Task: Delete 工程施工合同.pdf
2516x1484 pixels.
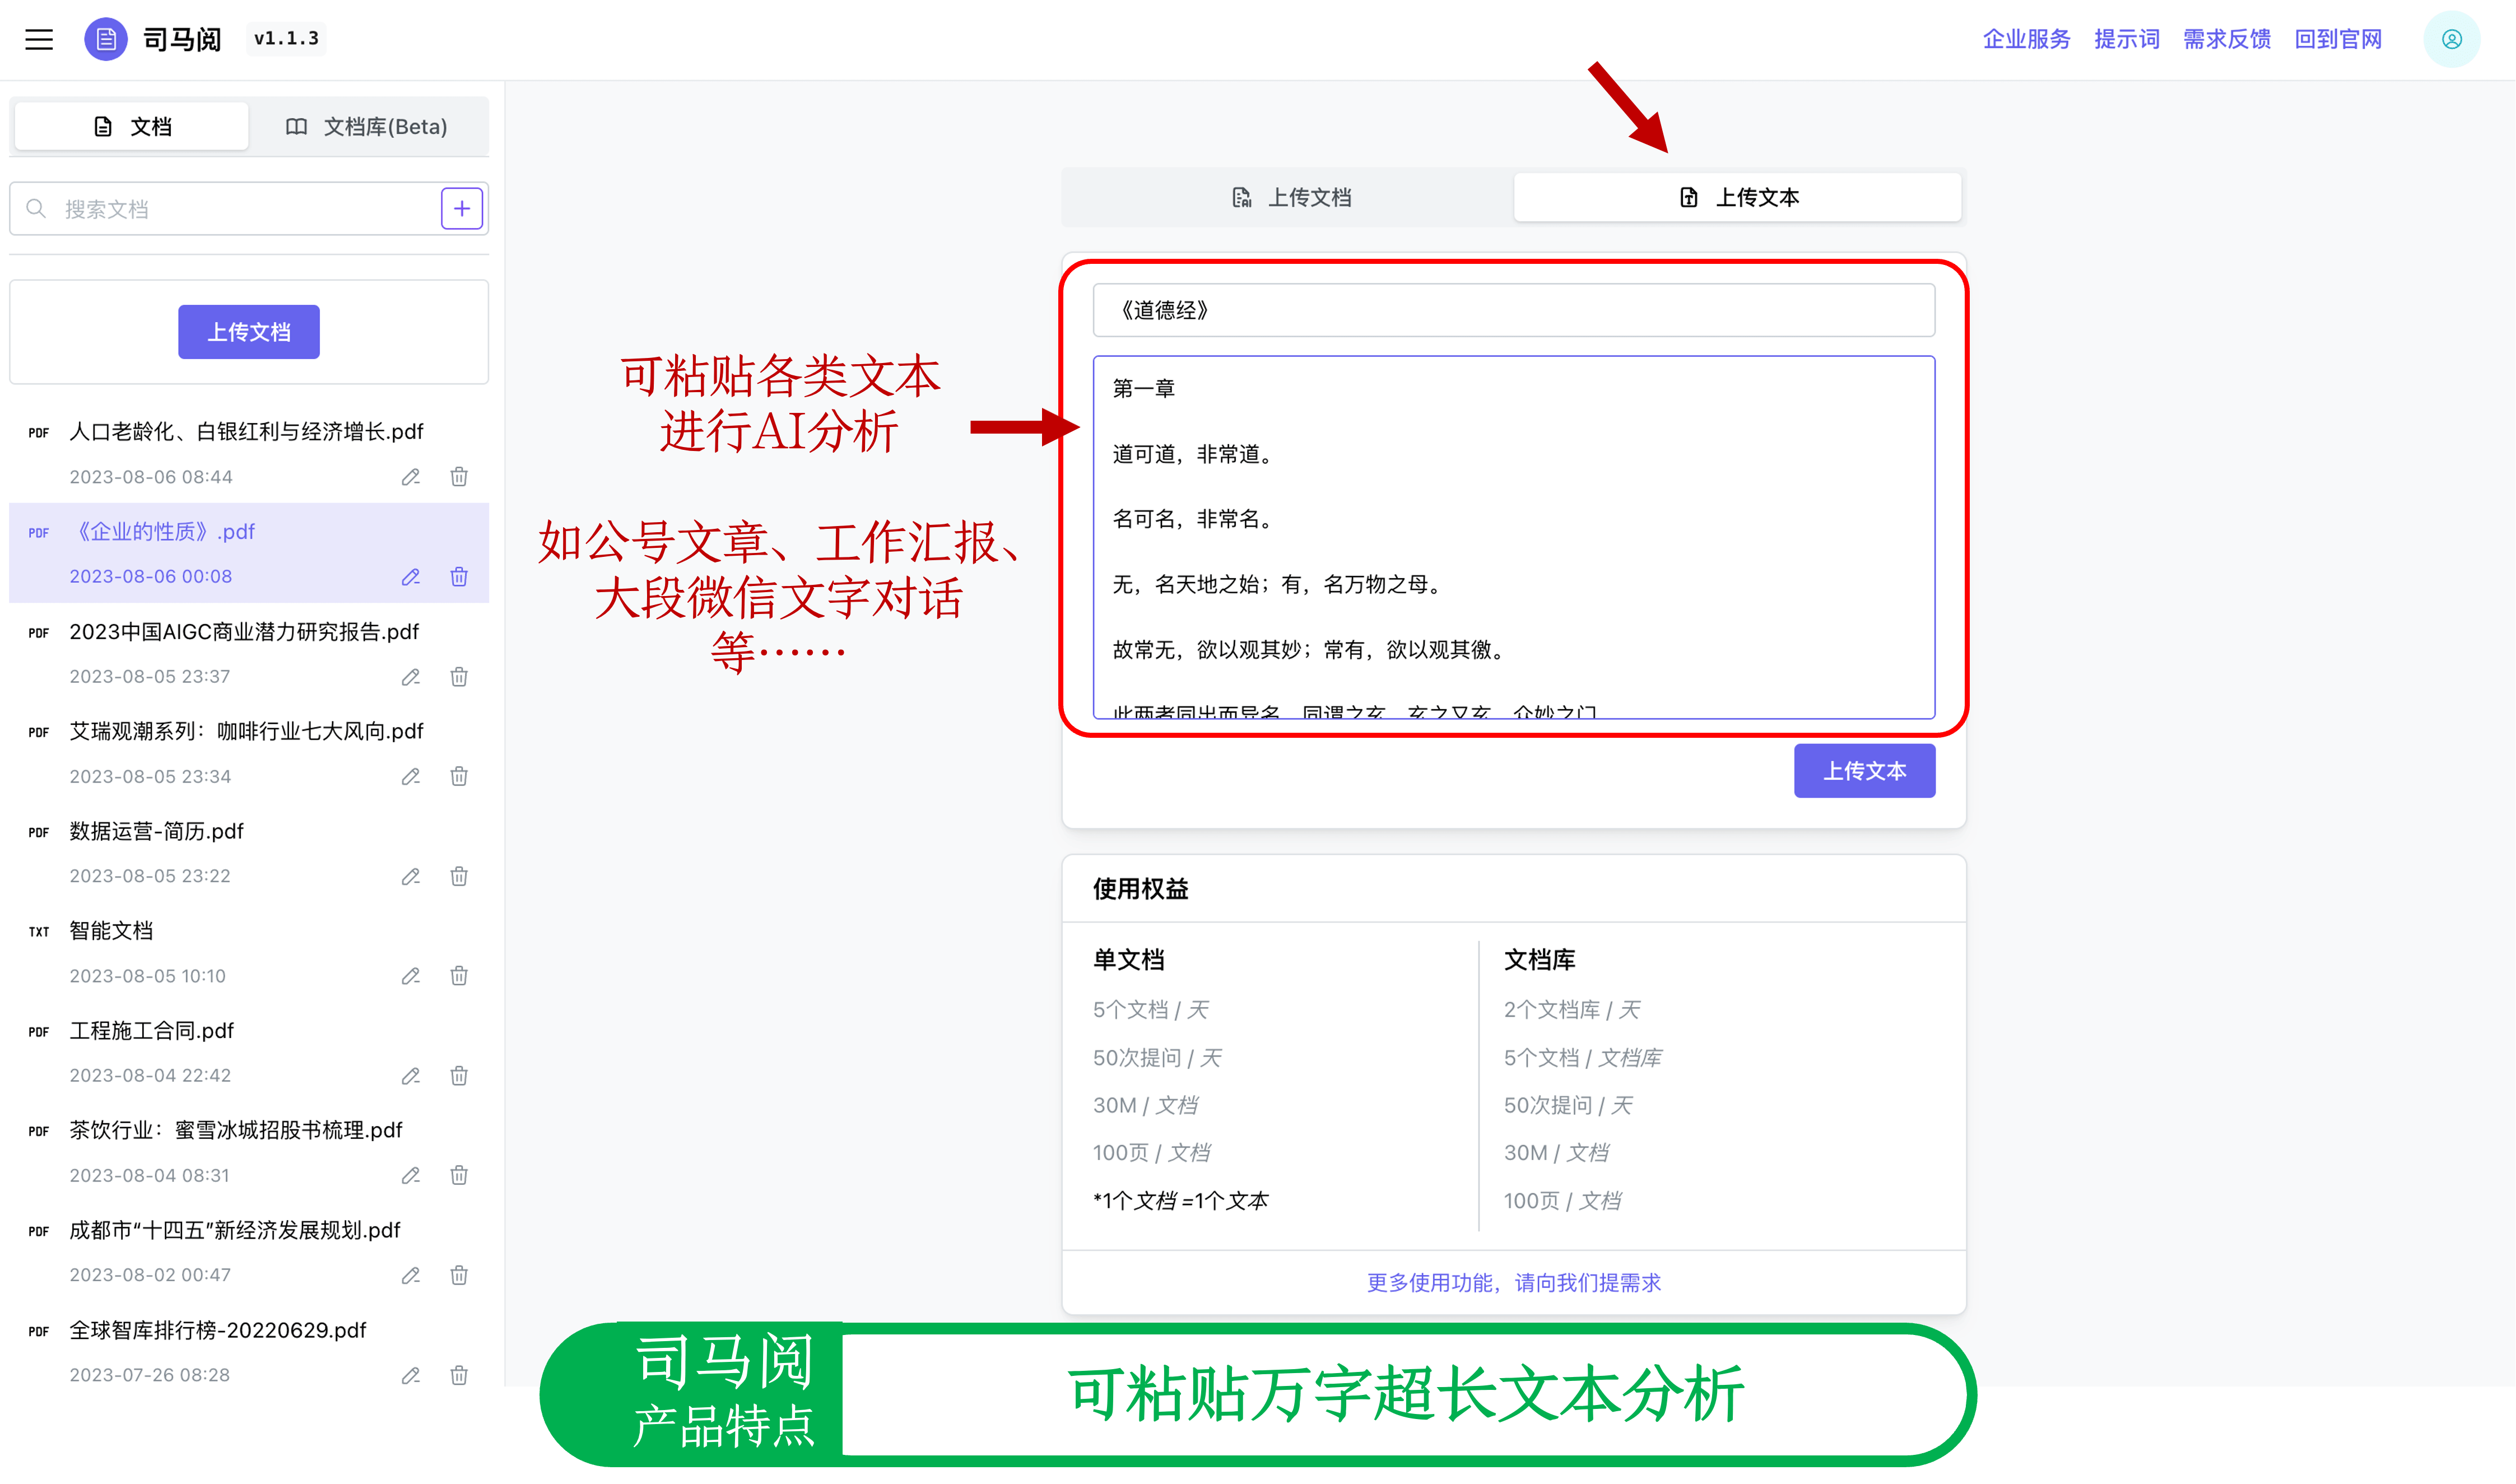Action: [x=459, y=1076]
